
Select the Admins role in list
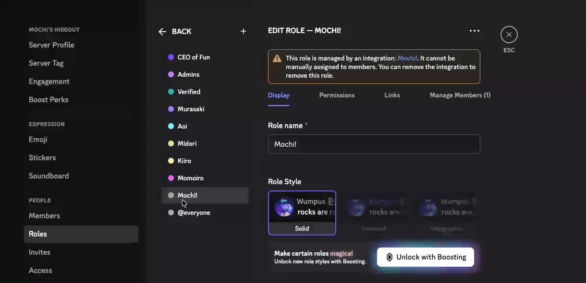pos(188,74)
